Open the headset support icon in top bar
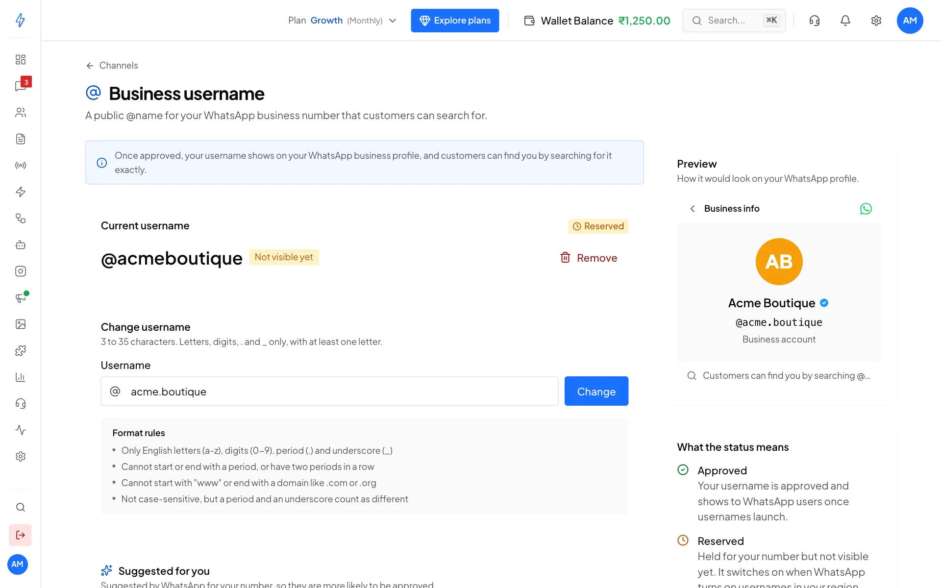Screen dimensions: 941x588 (x=815, y=21)
